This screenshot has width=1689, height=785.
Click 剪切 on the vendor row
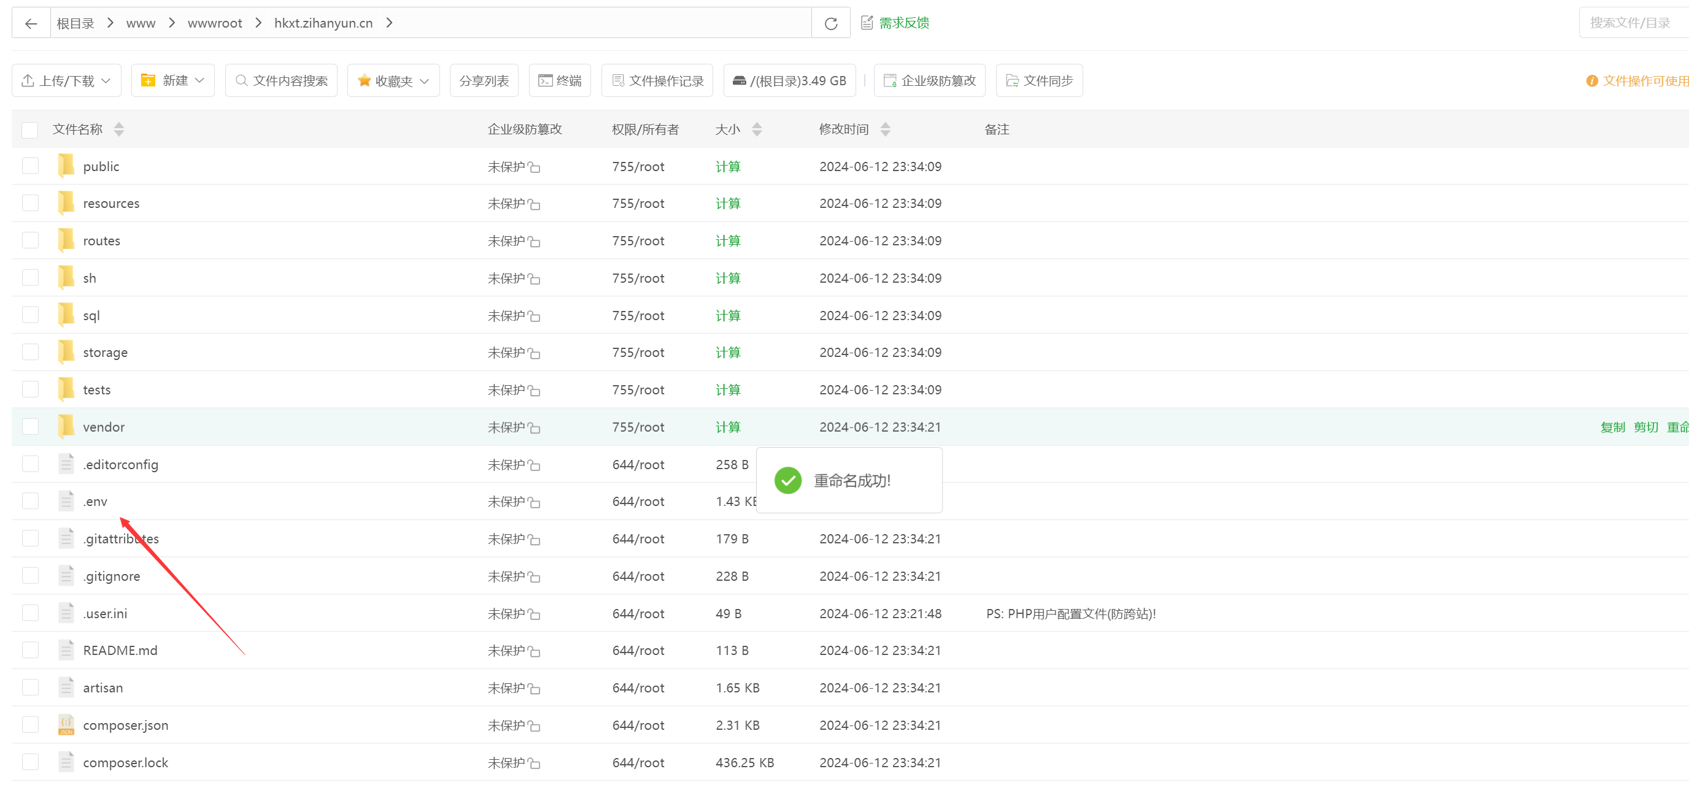(x=1645, y=427)
